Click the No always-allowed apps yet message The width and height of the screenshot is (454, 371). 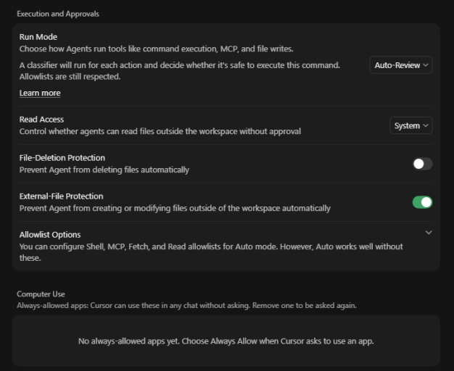(226, 341)
